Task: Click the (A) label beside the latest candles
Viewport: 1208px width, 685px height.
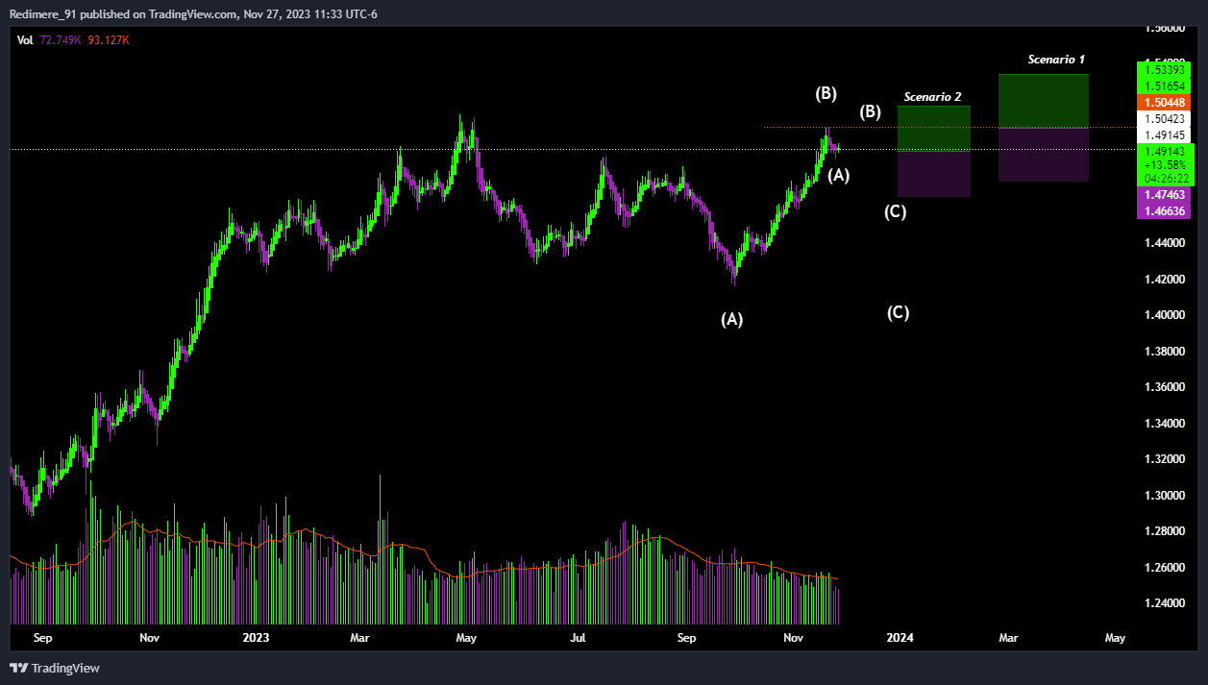Action: click(839, 175)
